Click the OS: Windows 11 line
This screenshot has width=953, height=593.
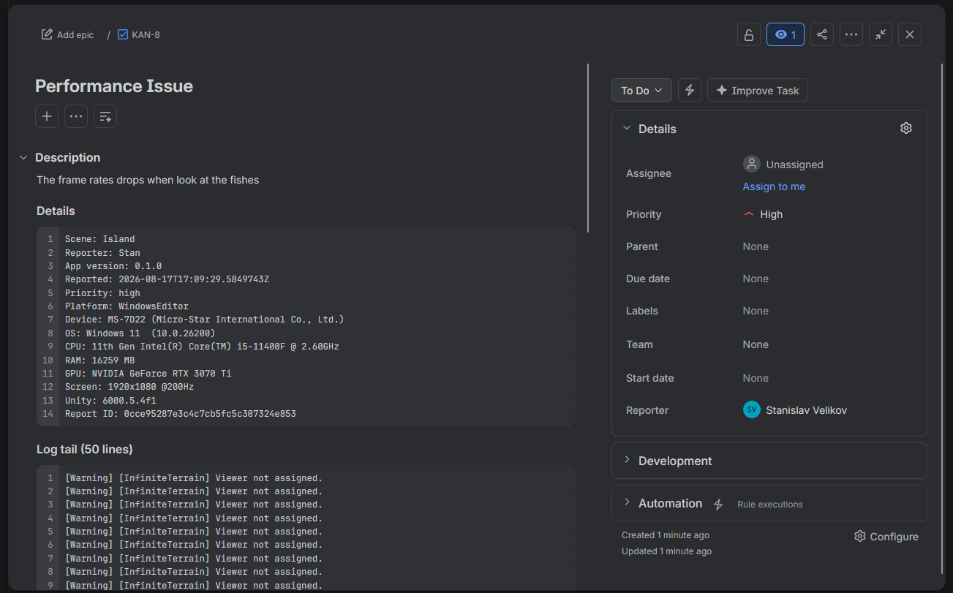pos(140,333)
